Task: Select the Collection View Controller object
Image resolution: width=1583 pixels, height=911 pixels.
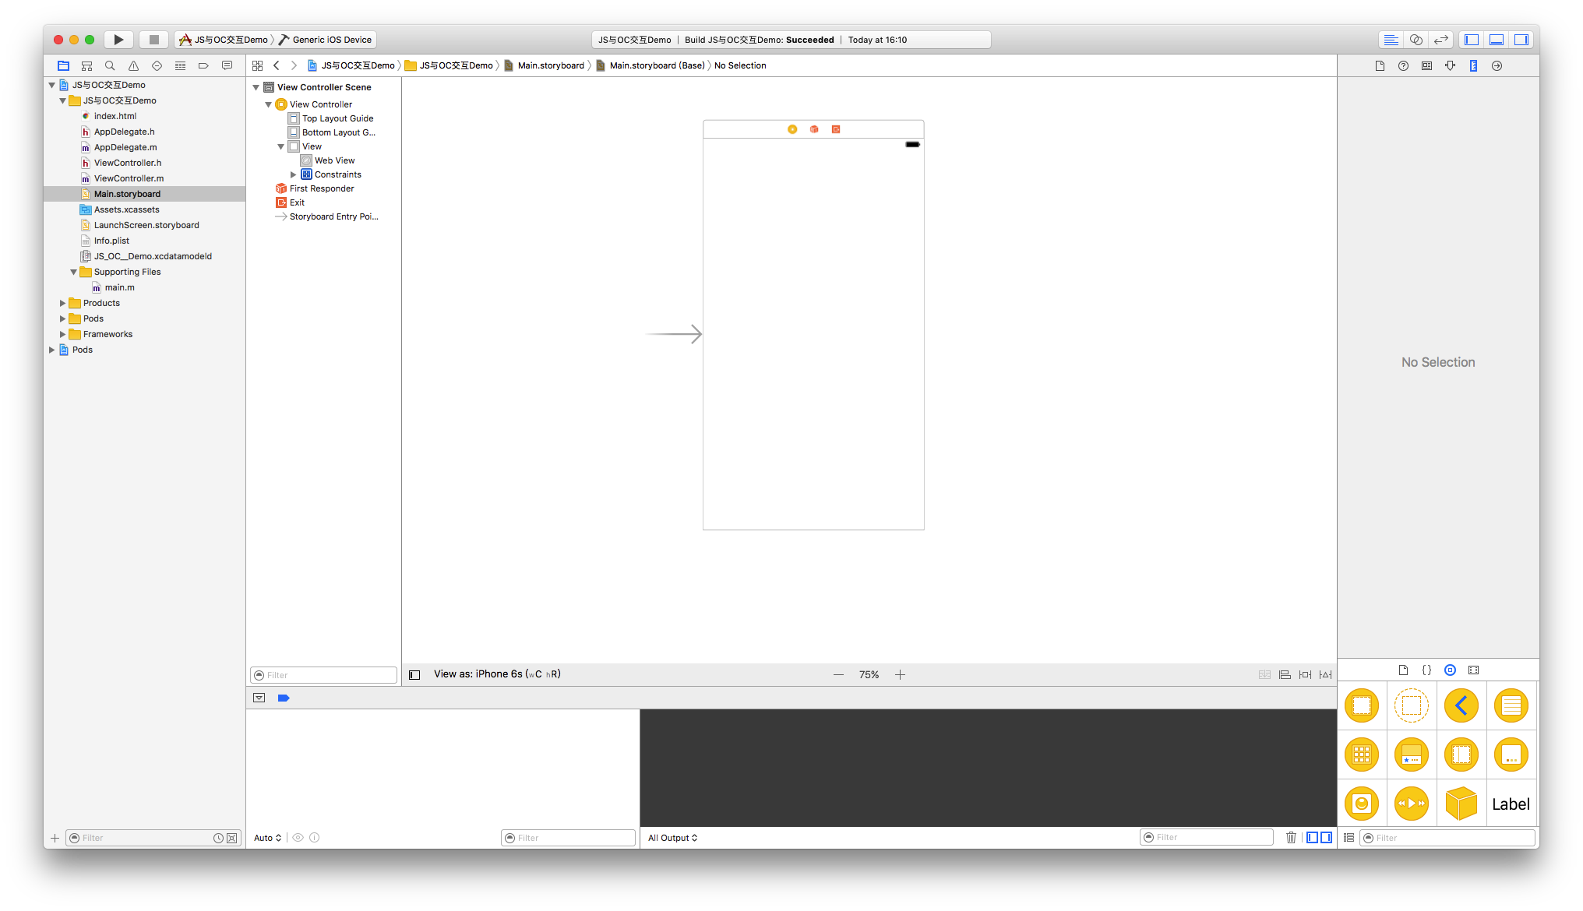Action: [x=1363, y=754]
